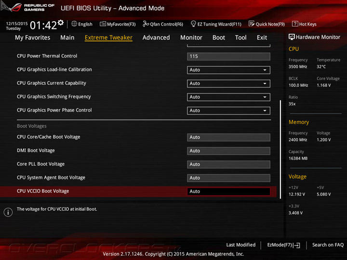Click the Boot Voltages section heading
This screenshot has width=347, height=260.
pyautogui.click(x=32, y=126)
